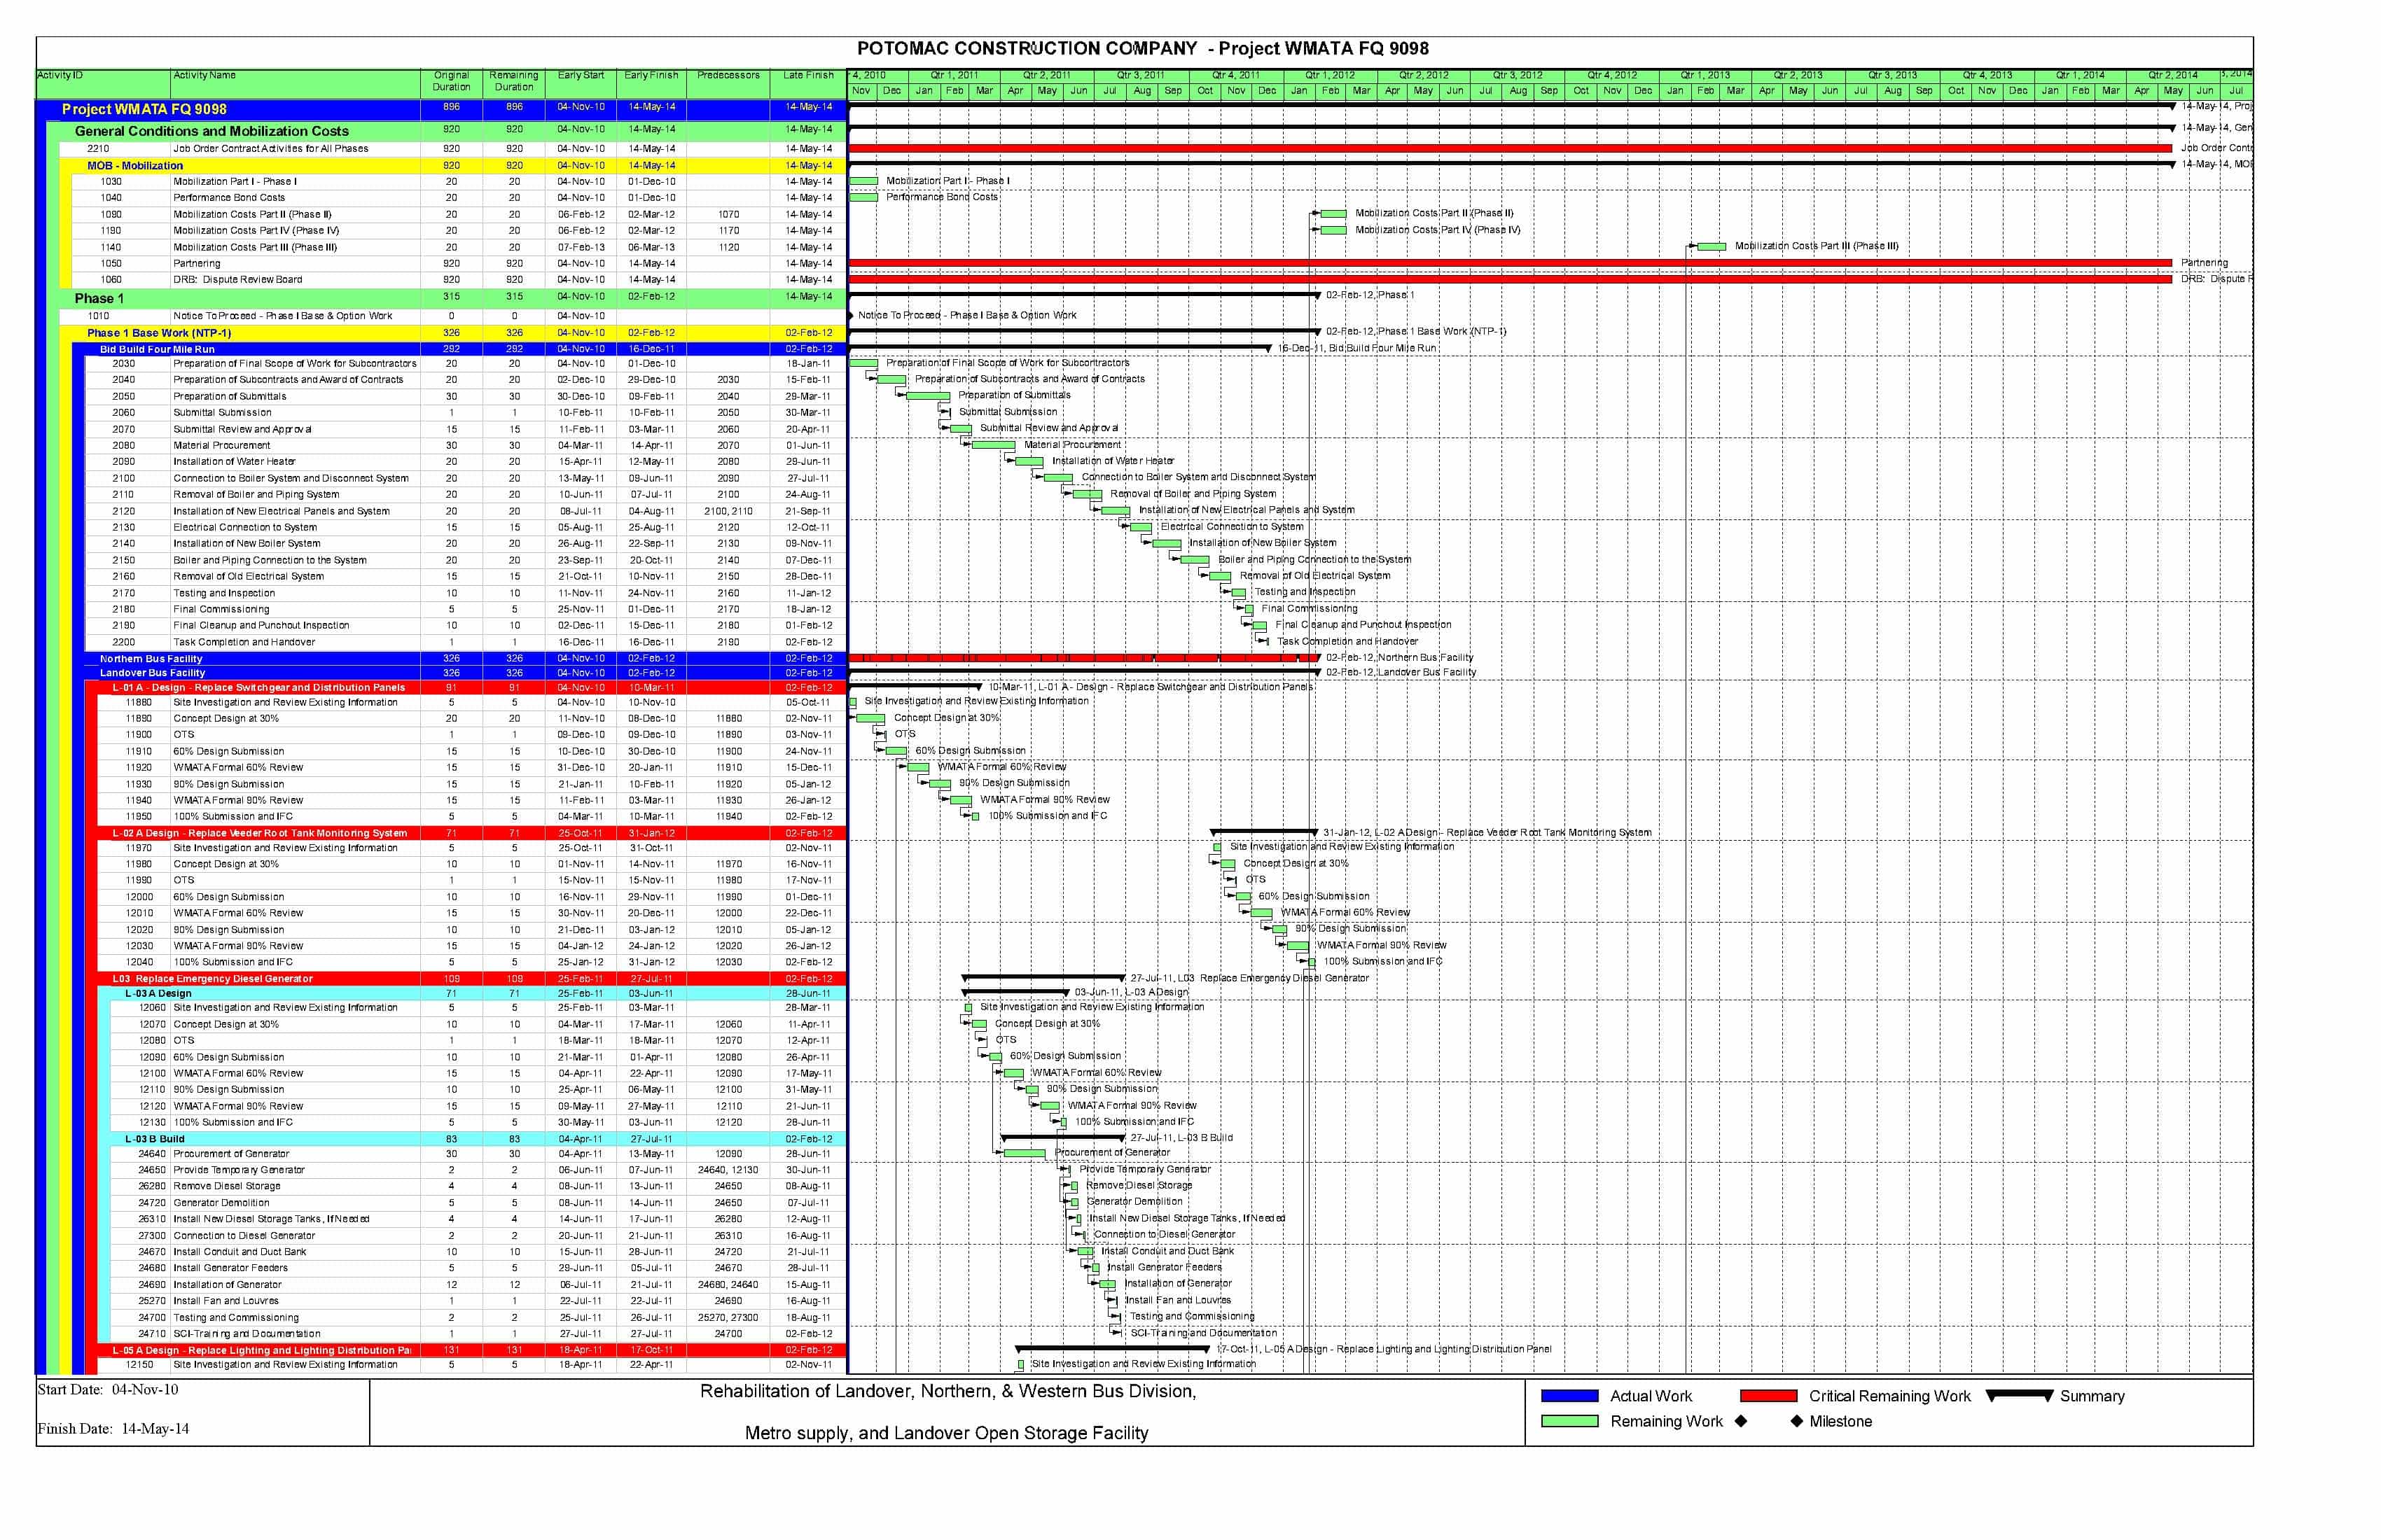The height and width of the screenshot is (1540, 2381).
Task: Select the General Conditions and Mobilization Costs row
Action: tap(447, 131)
